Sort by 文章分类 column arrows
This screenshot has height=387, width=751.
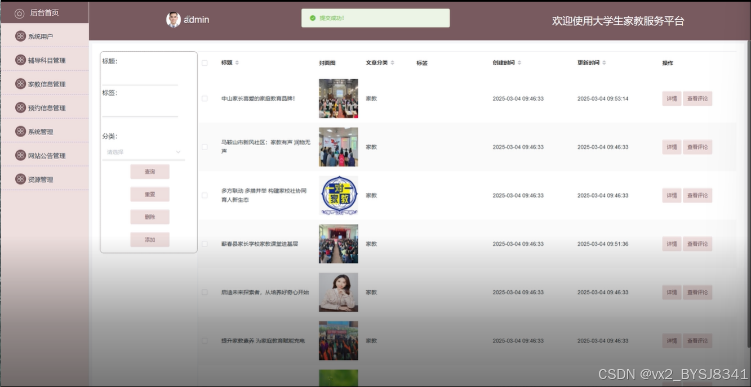[x=393, y=63]
